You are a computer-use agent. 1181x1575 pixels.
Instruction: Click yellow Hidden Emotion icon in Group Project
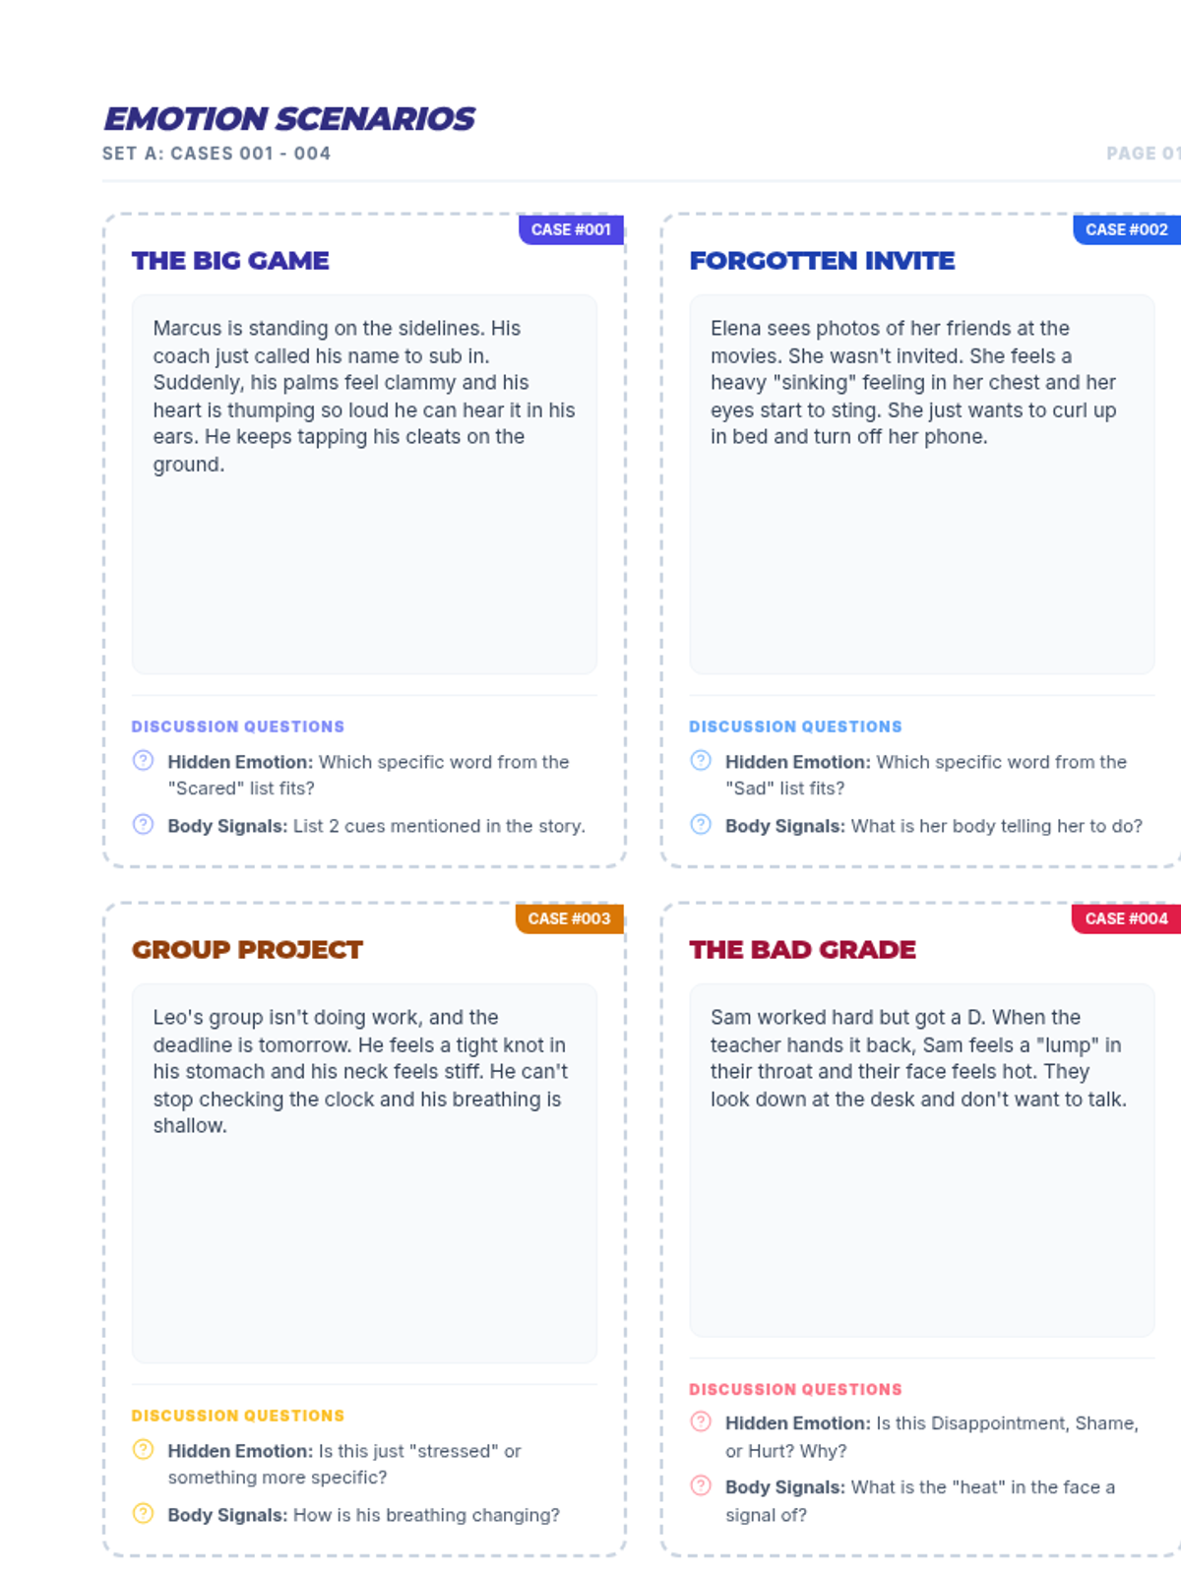[x=143, y=1449]
